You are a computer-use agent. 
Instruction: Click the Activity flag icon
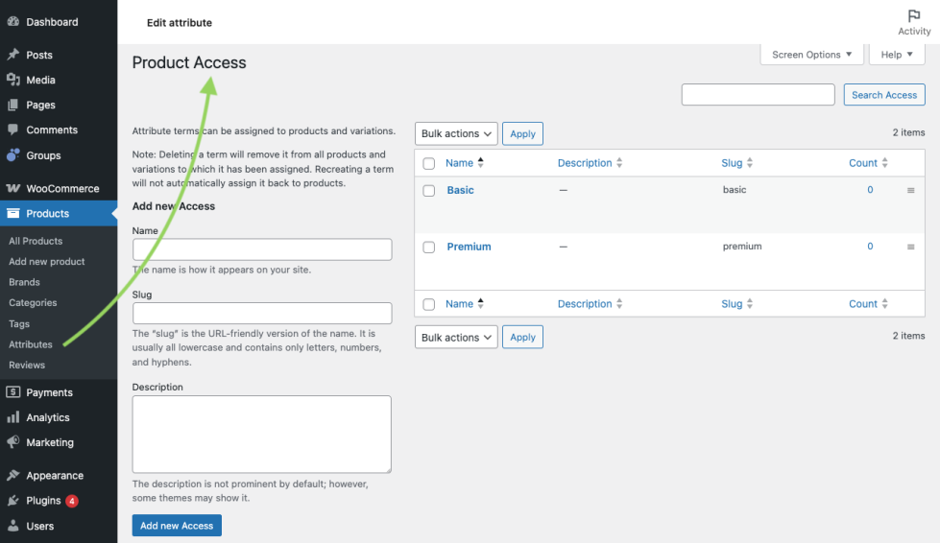[914, 16]
